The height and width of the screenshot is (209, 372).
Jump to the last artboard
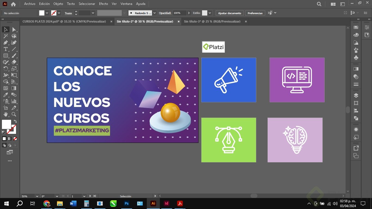95,196
